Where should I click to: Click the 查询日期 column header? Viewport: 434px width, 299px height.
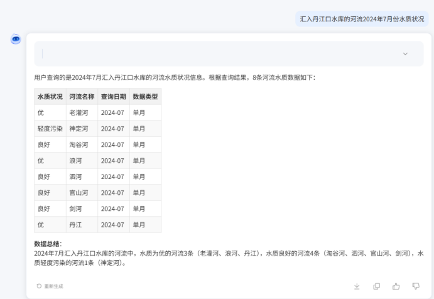pos(114,97)
